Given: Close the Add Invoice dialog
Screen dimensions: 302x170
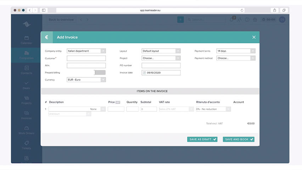Looking at the screenshot, I should tap(254, 37).
